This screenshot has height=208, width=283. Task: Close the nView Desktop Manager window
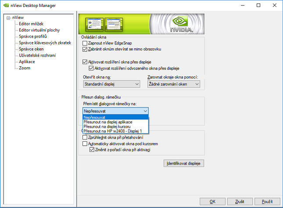[x=275, y=5]
